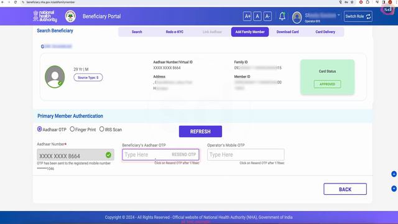Click the footer copyright text

pyautogui.click(x=198, y=217)
